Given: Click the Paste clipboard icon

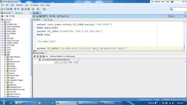Looking at the screenshot, I should [x=29, y=9].
